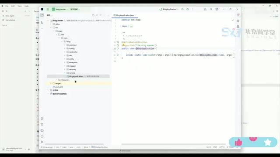280x157 pixels.
Task: Open Edit menu in background window
Action: point(13,6)
